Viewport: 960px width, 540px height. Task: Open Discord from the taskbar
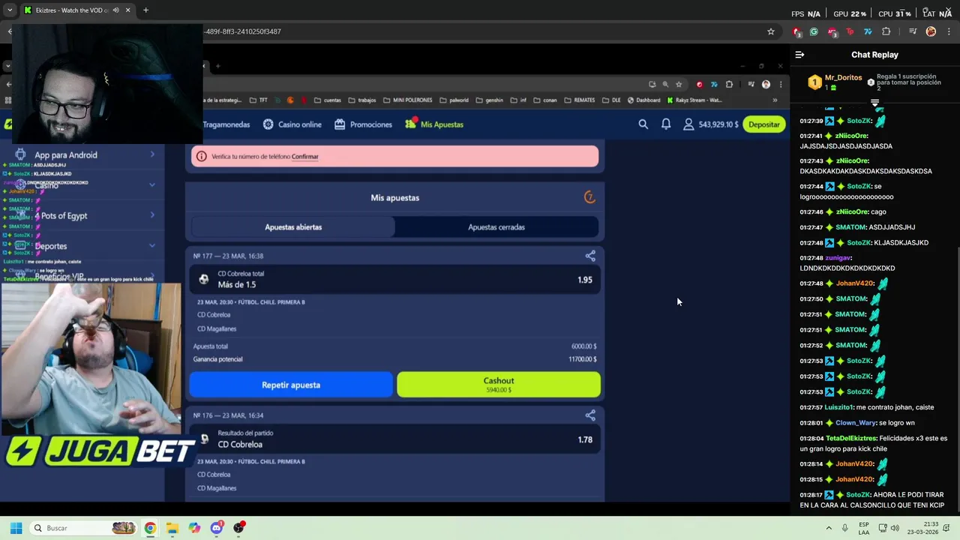[x=217, y=528]
